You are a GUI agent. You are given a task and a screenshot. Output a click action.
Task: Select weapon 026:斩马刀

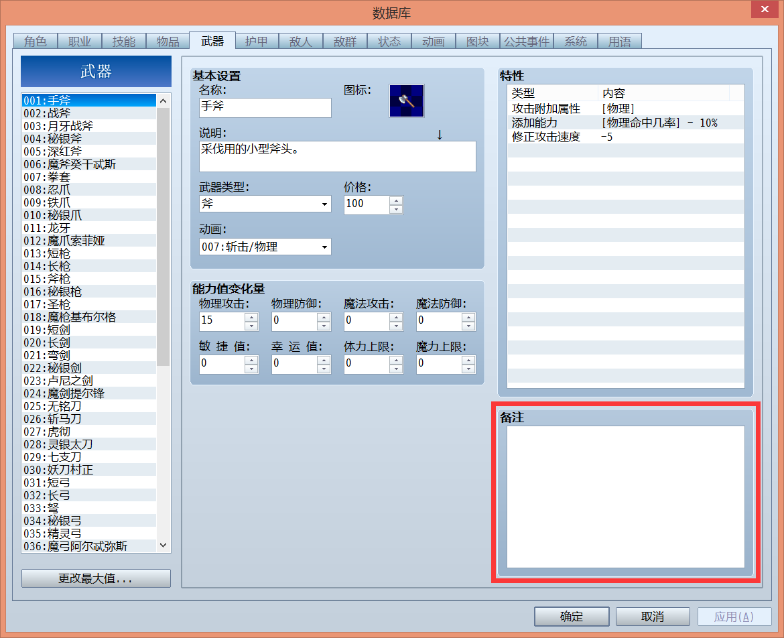point(89,419)
